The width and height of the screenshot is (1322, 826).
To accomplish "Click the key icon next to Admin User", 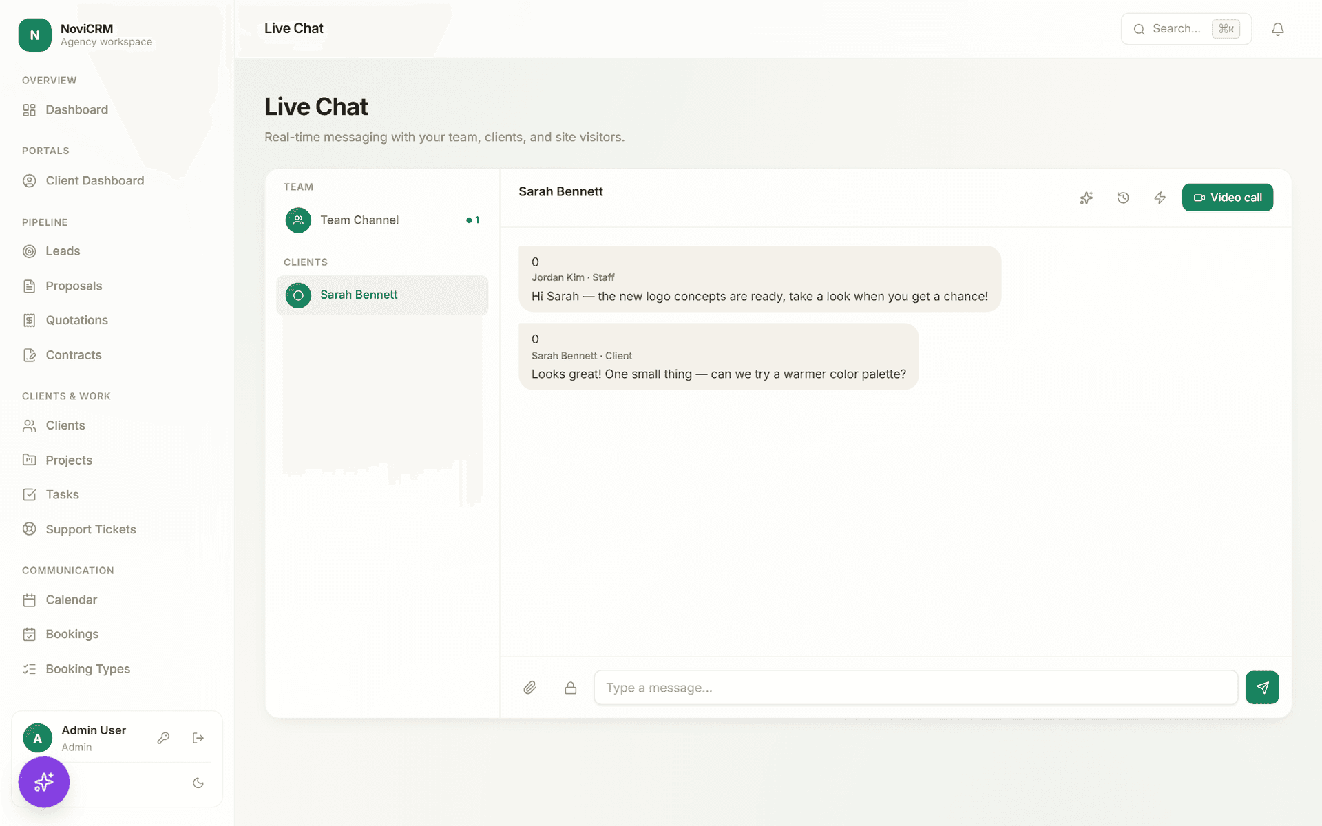I will tap(163, 738).
